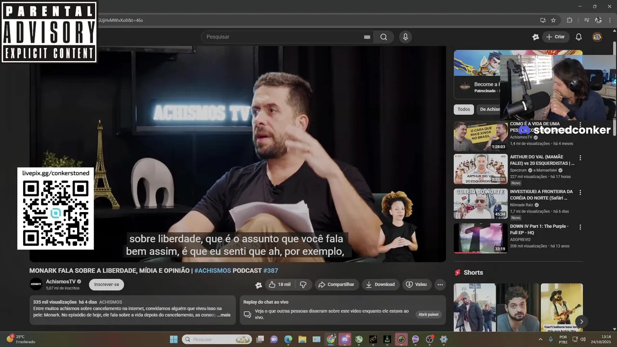The image size is (617, 347).
Task: Open the on-screen keyboard icon in search box
Action: [367, 37]
